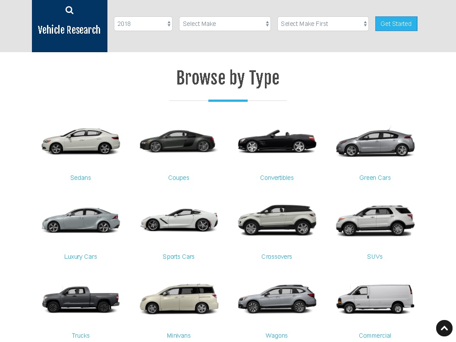Click the scroll-to-top arrow button
Viewport: 456px width, 342px height.
click(x=444, y=328)
